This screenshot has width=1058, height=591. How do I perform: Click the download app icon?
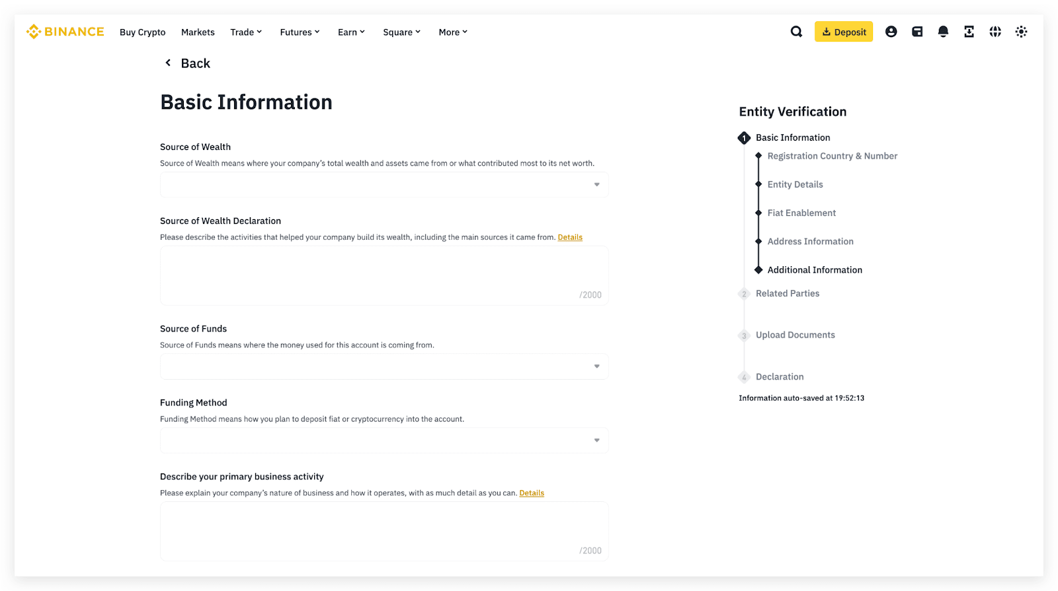(x=969, y=32)
